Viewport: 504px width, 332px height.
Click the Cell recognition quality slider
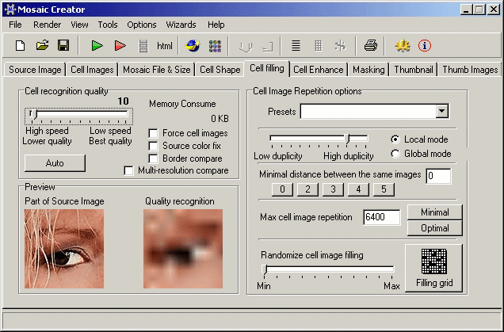[78, 116]
